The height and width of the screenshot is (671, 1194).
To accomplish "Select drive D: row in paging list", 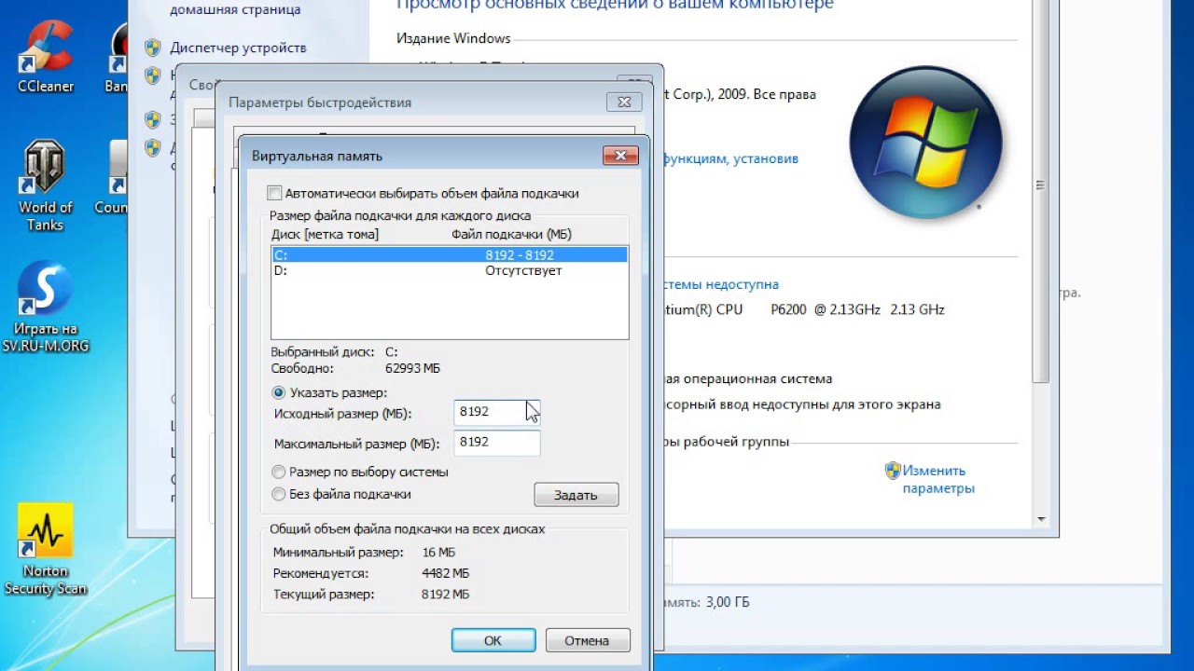I will pos(450,270).
